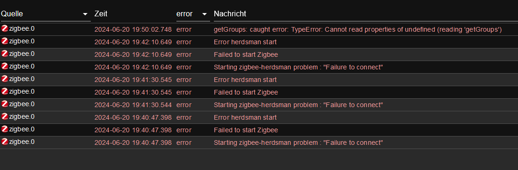Open the error severity filter dropdown

tap(193, 14)
